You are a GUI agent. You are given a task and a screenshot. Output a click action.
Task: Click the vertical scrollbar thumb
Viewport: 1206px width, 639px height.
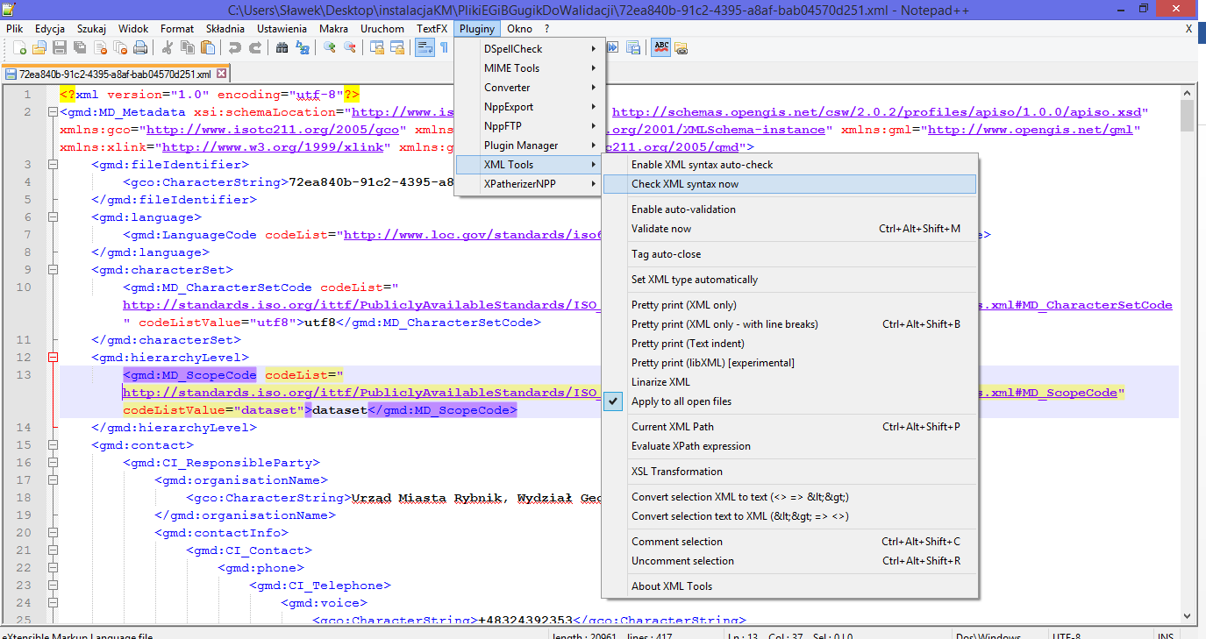point(1188,115)
